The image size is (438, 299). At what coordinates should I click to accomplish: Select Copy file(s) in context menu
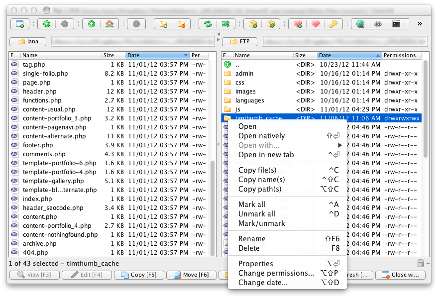tap(288, 170)
